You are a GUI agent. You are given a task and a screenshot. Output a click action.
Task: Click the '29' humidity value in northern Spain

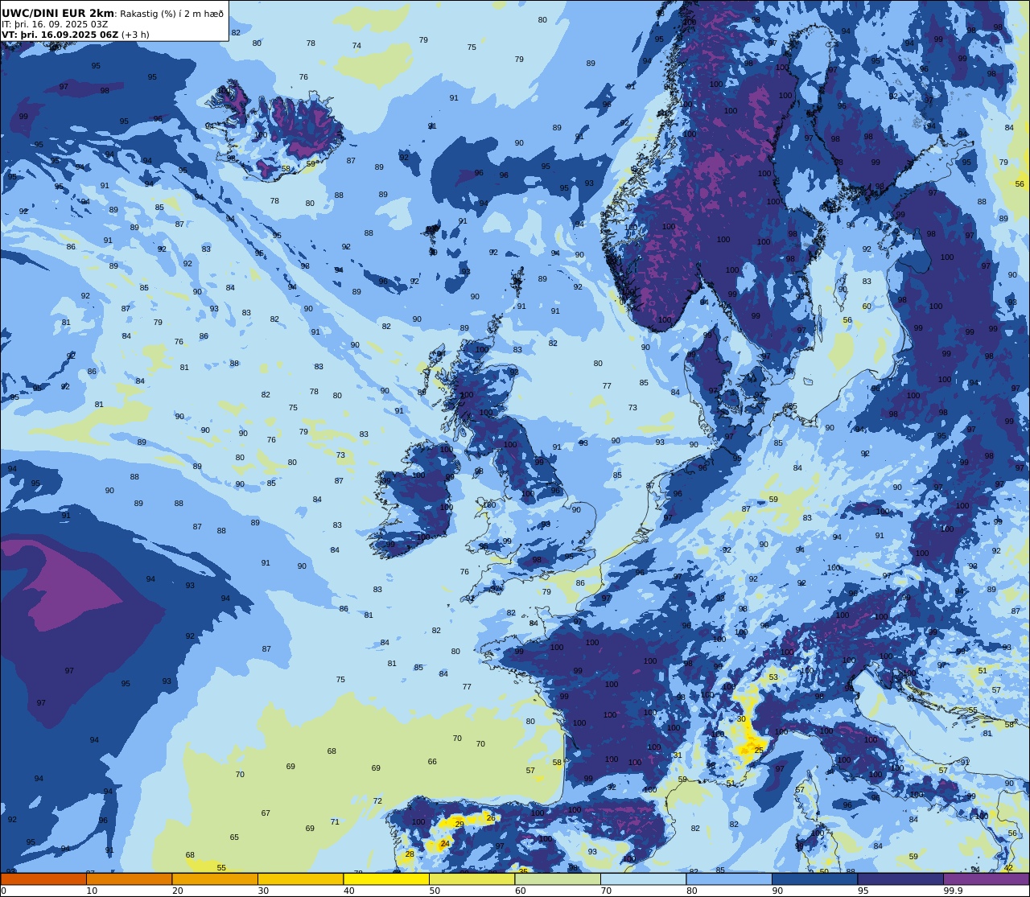tap(459, 824)
